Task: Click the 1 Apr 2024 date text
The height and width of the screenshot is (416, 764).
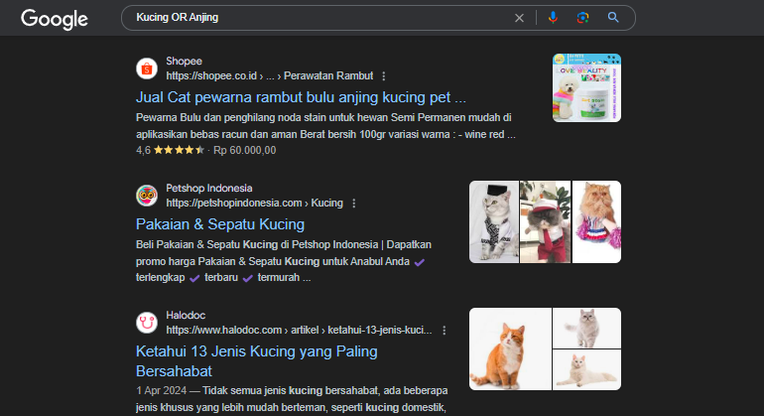Action: (162, 390)
